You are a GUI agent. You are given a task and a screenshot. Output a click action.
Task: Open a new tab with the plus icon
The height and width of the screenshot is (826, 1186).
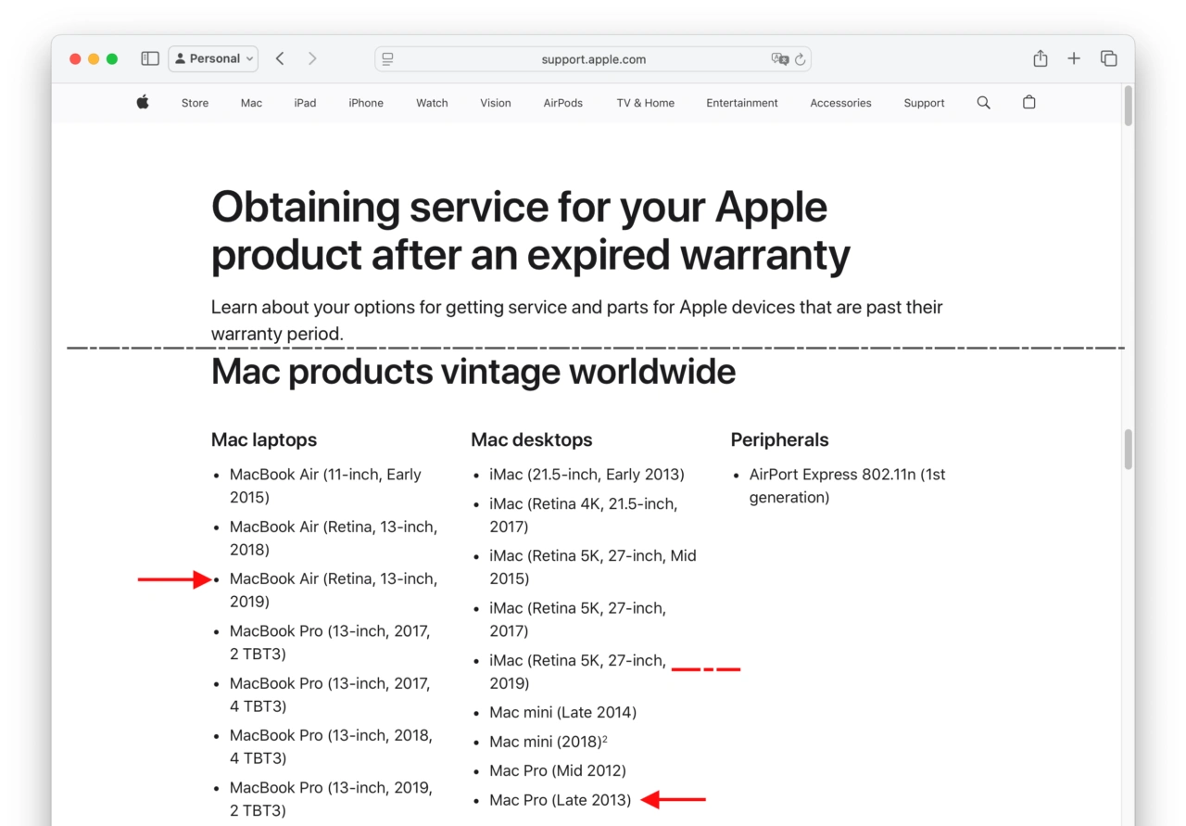tap(1073, 57)
